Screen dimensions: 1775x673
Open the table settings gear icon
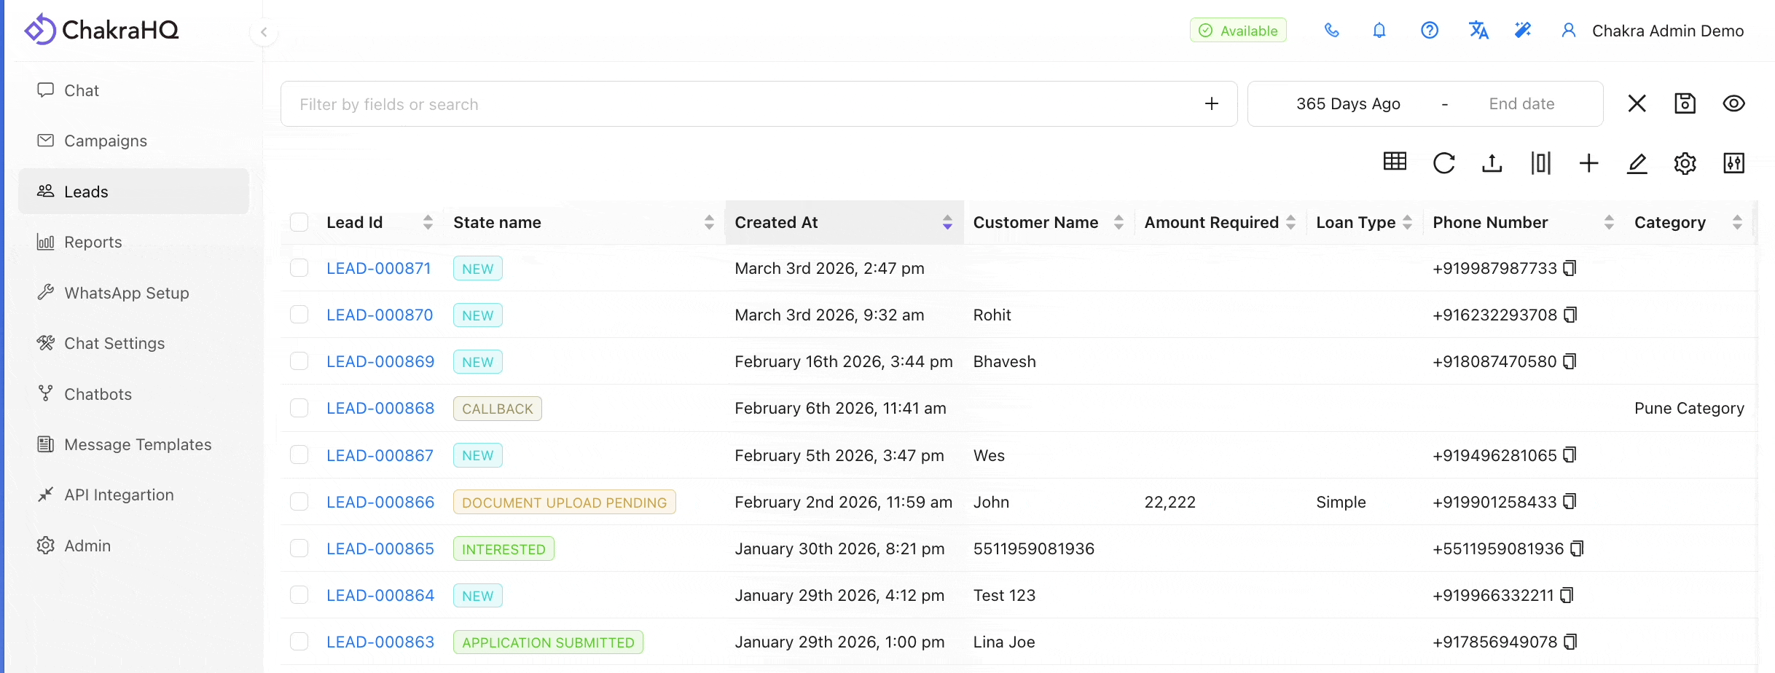click(1685, 163)
